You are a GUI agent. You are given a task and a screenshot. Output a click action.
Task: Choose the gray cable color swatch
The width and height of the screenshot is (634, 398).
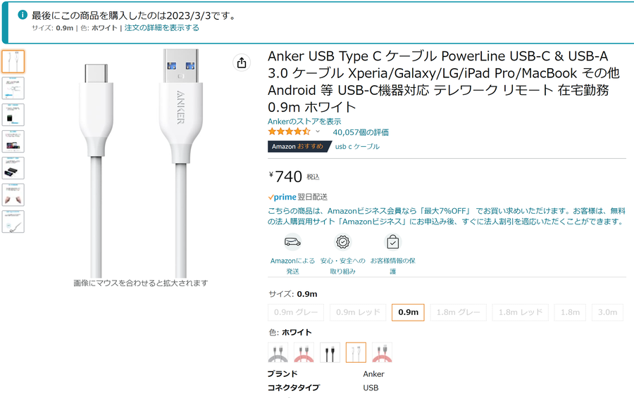(x=278, y=352)
